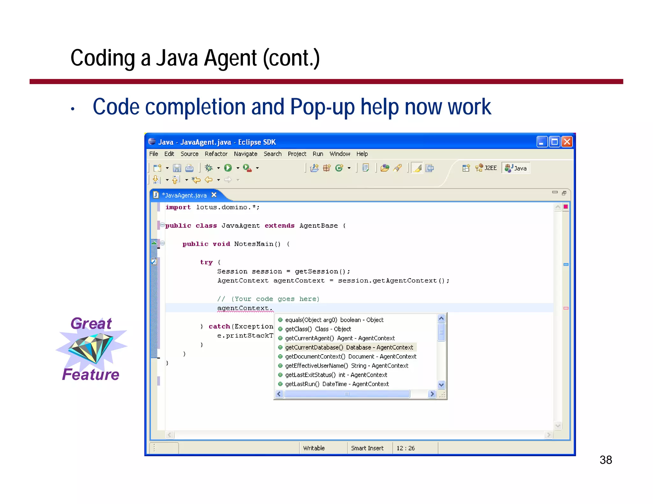Click the Show Source of Selected Element icon
The image size is (653, 504).
pos(430,168)
